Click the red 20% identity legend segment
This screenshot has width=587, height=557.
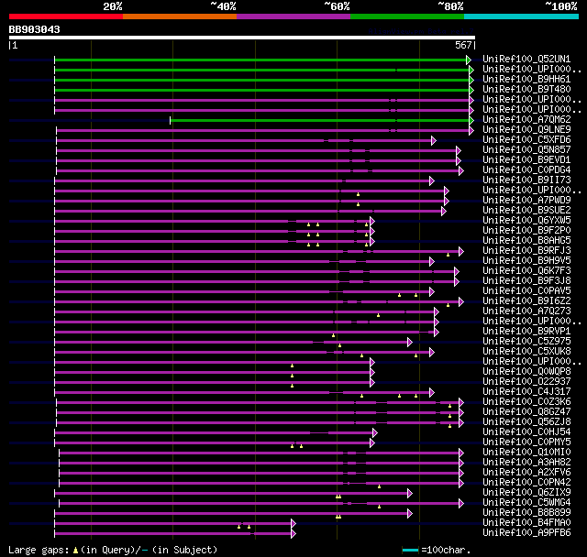(x=66, y=16)
